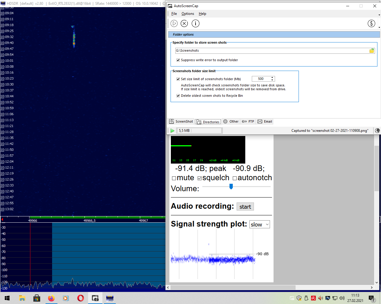The width and height of the screenshot is (381, 304).
Task: Switch to AutoScreenCap taskbar icon
Action: 95,298
